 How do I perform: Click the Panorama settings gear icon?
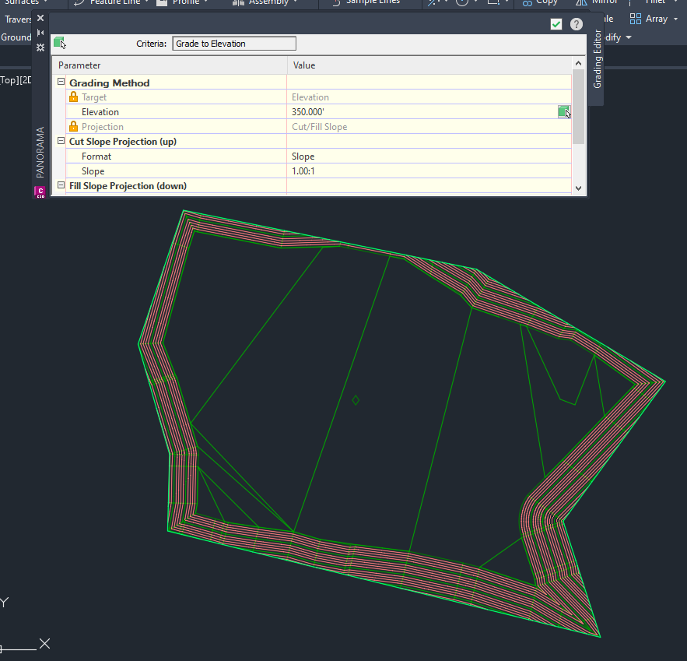[x=39, y=47]
